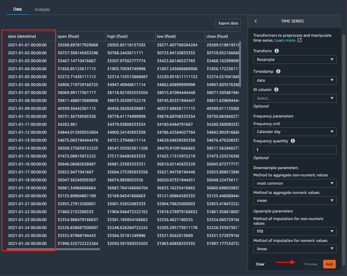Screen dimensions: 347x276
Task: Open the non-numeric imputation dropdown showing ffill
Action: 295,231
